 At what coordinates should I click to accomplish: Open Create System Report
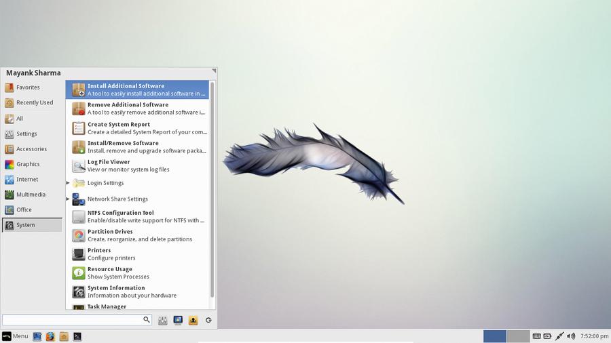[x=137, y=128]
